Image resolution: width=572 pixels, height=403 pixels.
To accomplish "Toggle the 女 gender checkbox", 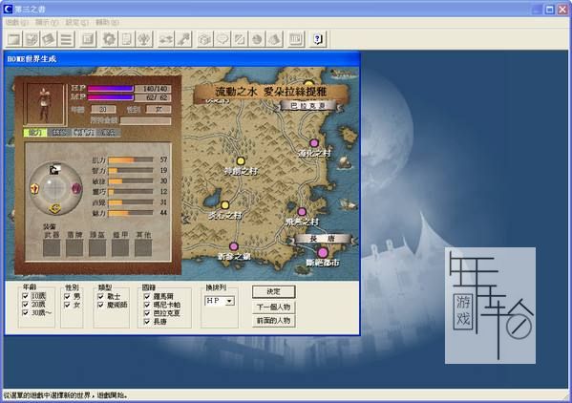I will (67, 305).
